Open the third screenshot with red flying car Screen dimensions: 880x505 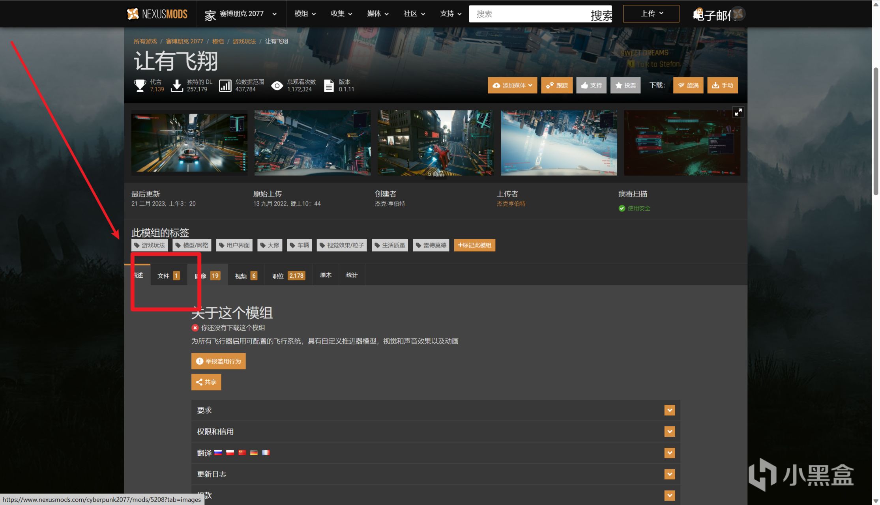(436, 143)
